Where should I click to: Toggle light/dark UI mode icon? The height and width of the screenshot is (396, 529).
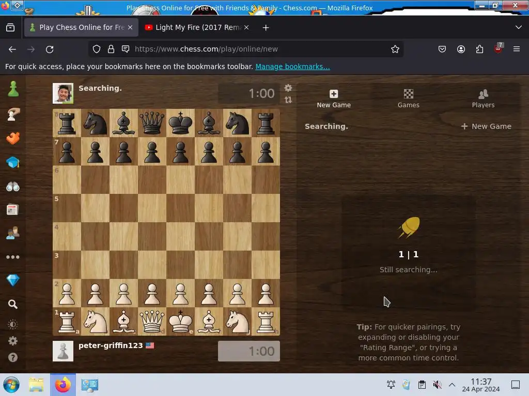point(13,325)
